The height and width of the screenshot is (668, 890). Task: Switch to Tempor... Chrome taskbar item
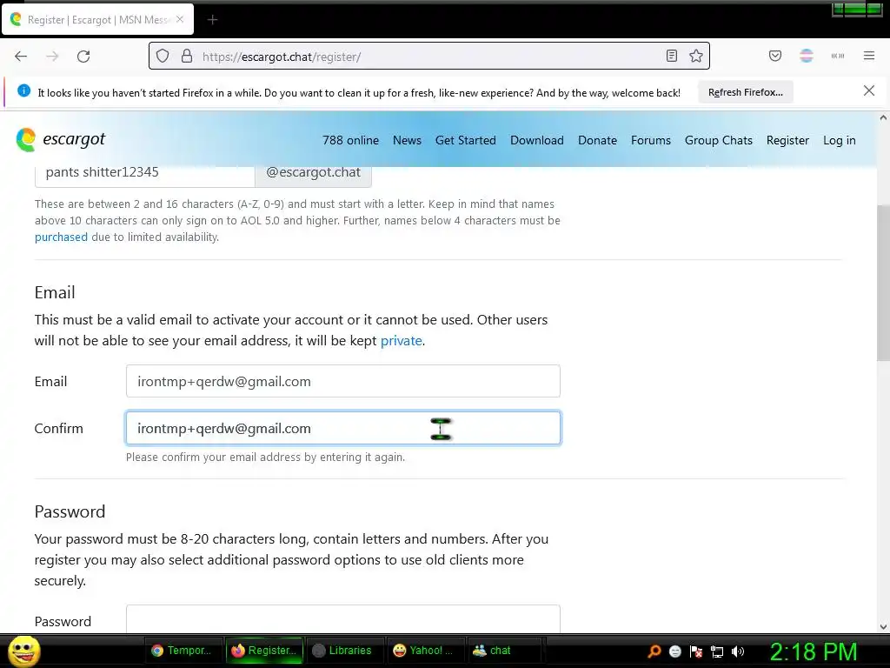point(183,651)
